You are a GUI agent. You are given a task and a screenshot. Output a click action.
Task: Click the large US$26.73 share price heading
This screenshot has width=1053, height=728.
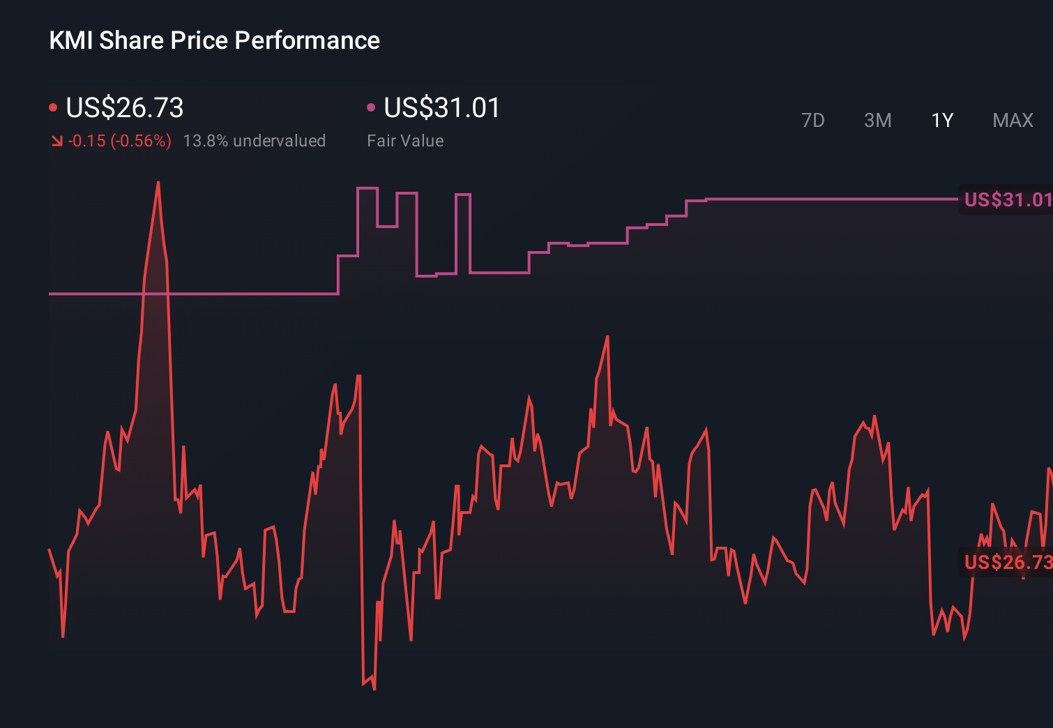124,108
